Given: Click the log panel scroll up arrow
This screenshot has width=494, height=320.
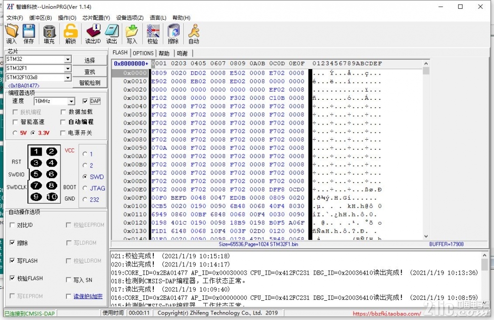Looking at the screenshot, I should click(484, 255).
